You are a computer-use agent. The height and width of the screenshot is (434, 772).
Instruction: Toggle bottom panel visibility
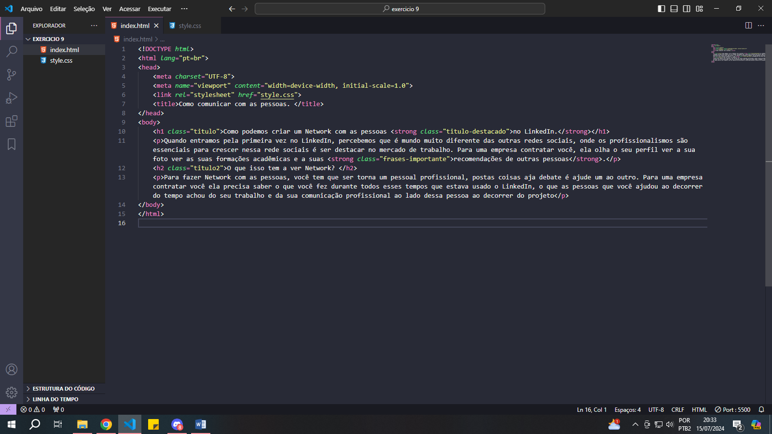(674, 9)
